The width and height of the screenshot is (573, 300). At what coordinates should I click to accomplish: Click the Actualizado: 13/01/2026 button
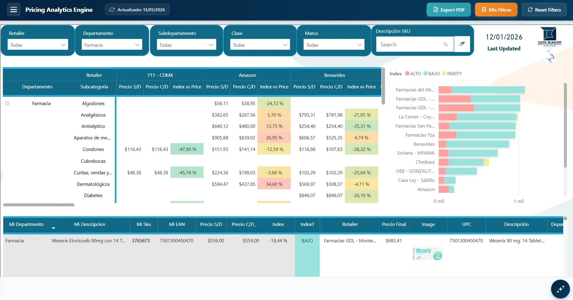(137, 10)
